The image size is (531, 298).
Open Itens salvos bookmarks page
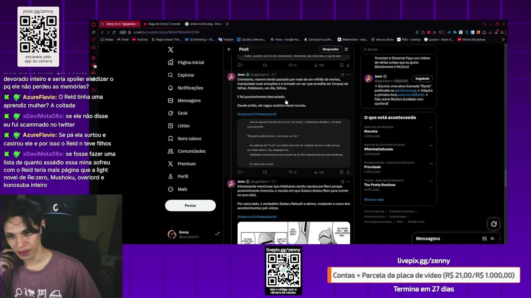click(x=185, y=139)
